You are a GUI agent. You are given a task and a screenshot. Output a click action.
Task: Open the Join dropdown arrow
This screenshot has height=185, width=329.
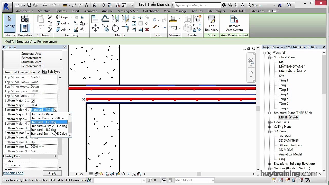pyautogui.click(x=69, y=30)
